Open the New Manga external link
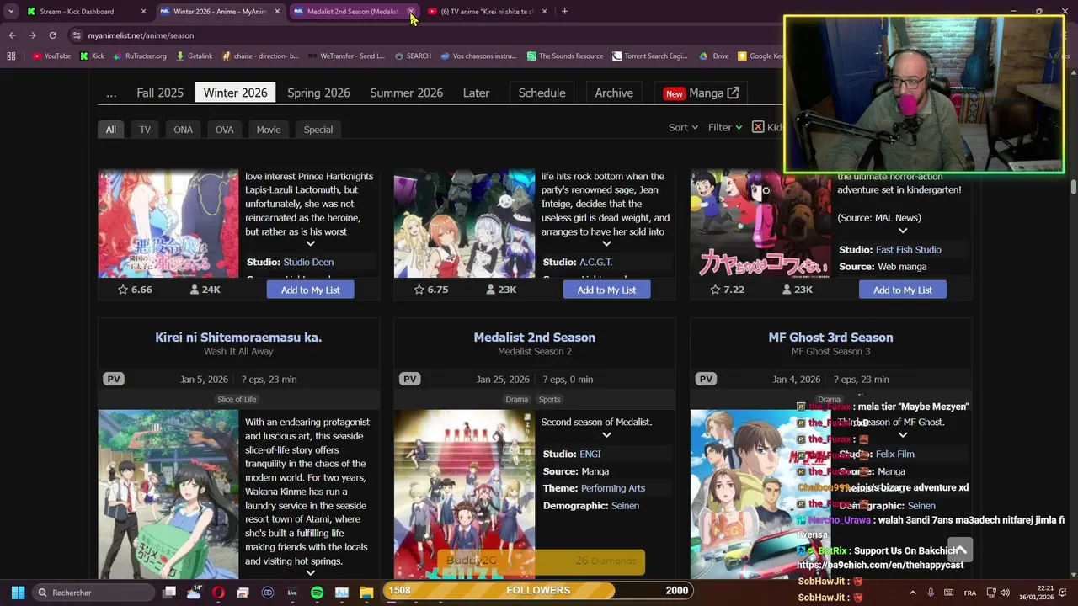 701,93
